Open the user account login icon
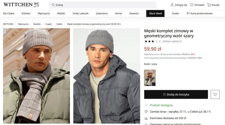The image size is (225, 125). point(172,5)
